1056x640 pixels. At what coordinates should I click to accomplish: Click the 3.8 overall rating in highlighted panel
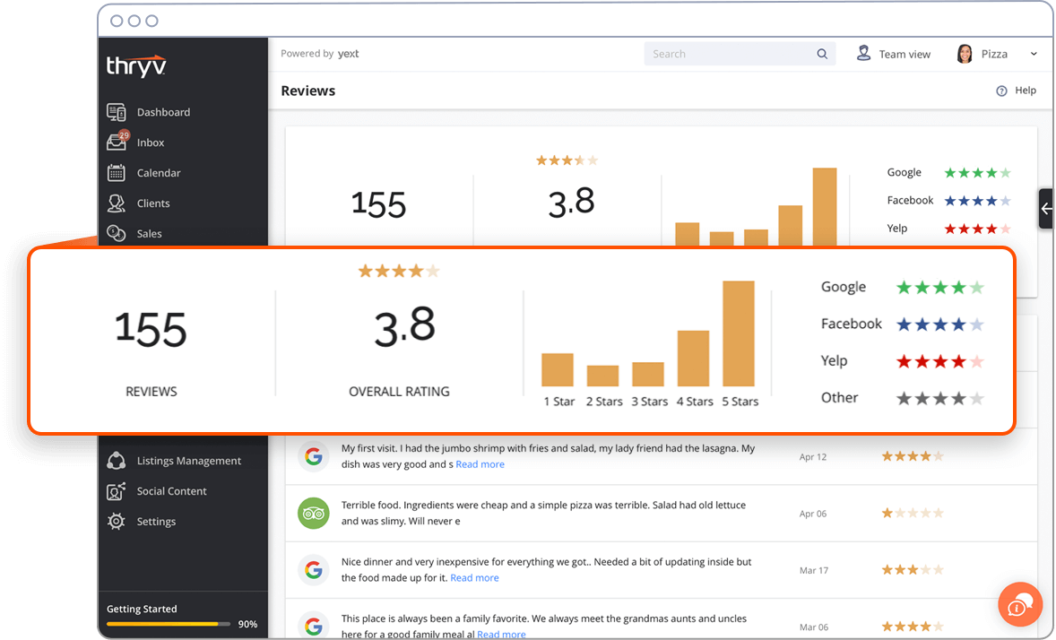(405, 327)
